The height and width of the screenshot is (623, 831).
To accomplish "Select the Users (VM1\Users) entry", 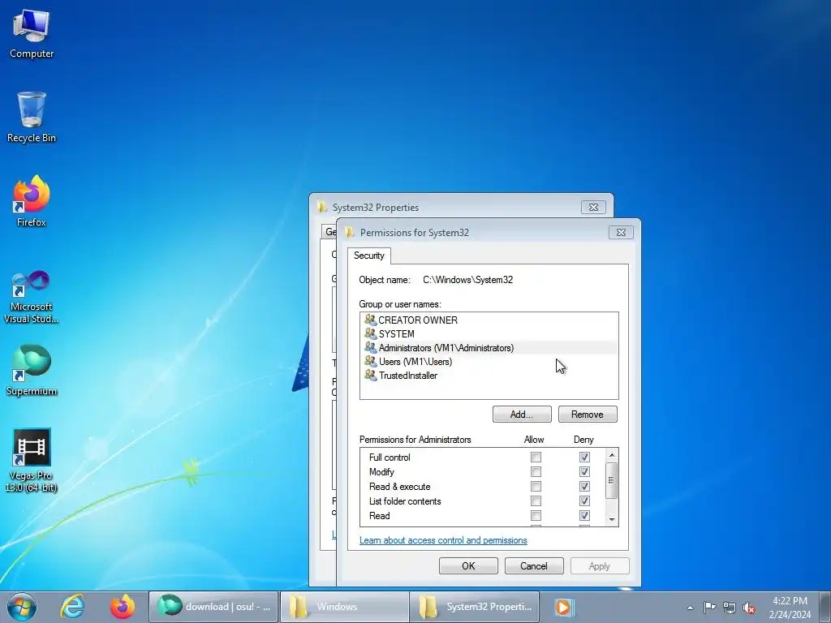I will [489, 361].
